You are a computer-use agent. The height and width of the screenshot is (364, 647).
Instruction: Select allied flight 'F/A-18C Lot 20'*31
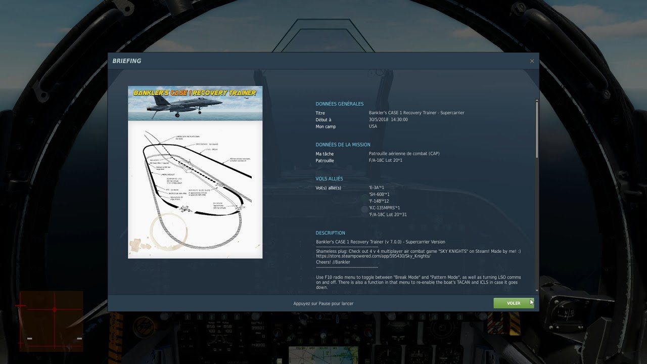pyautogui.click(x=388, y=214)
